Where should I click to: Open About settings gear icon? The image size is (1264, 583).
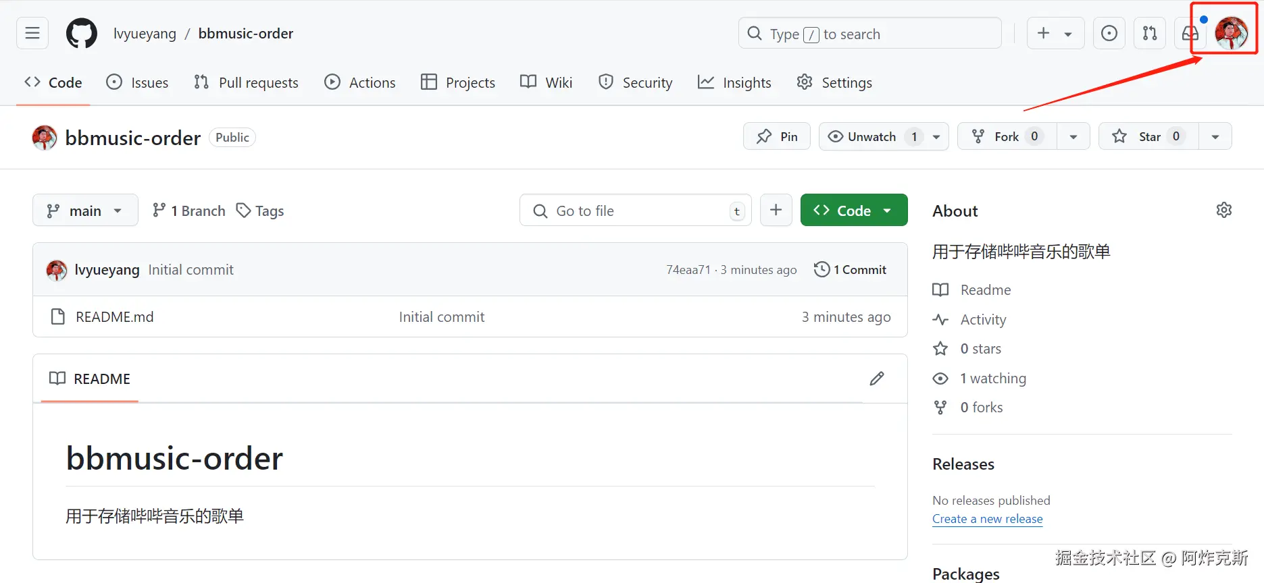(x=1223, y=211)
